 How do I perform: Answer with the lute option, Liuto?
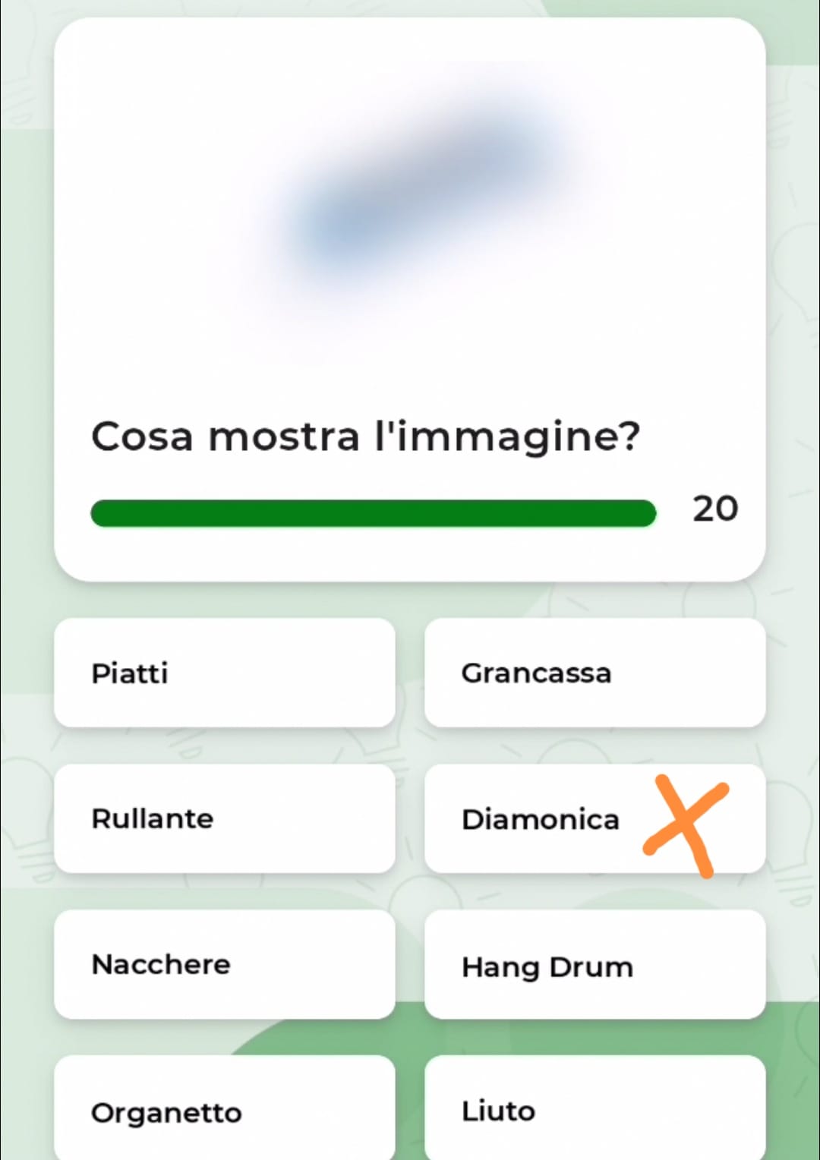coord(594,1110)
